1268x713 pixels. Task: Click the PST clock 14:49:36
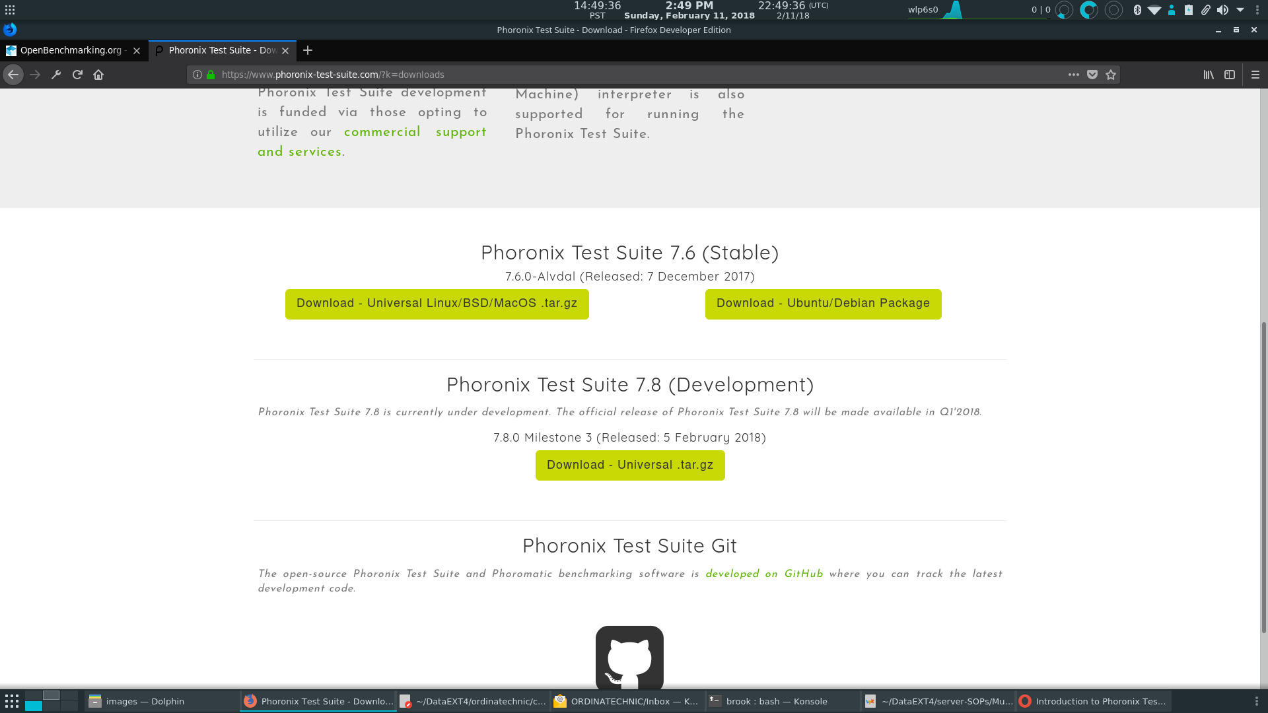[x=597, y=6]
